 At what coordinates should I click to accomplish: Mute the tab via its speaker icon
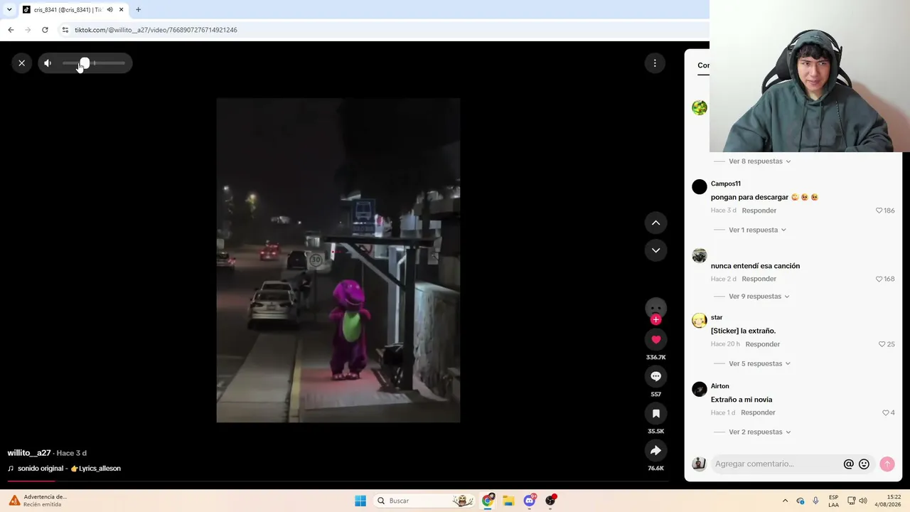pyautogui.click(x=109, y=10)
